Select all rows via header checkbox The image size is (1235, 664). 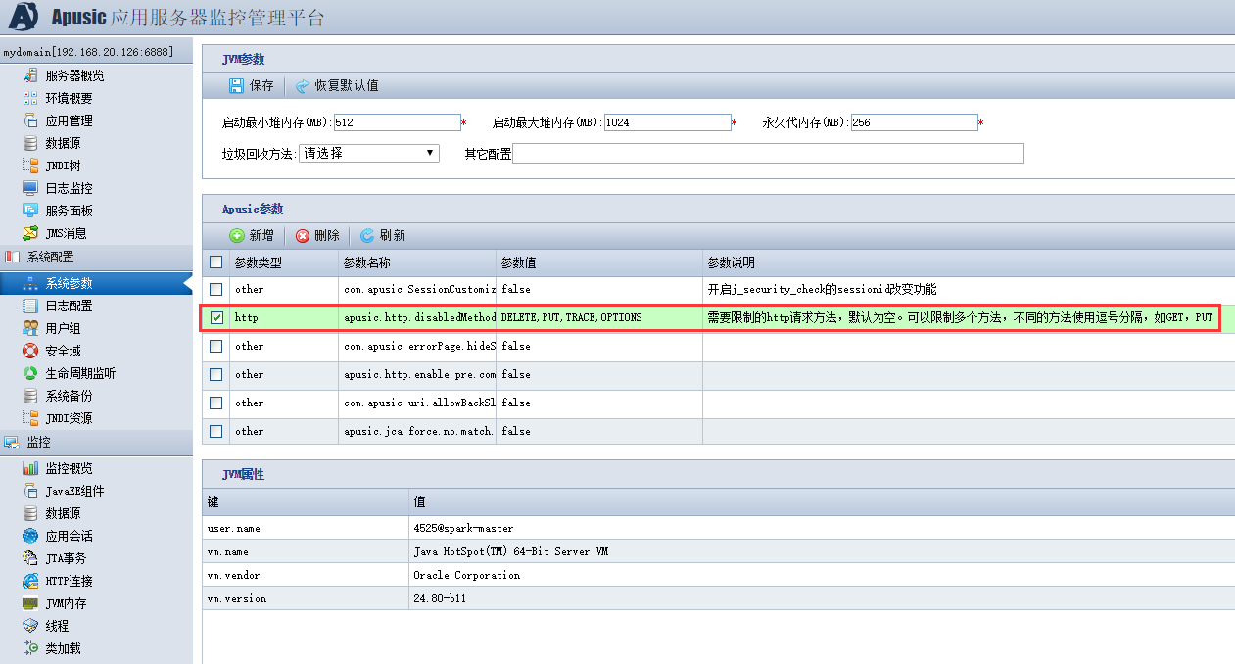pyautogui.click(x=215, y=261)
